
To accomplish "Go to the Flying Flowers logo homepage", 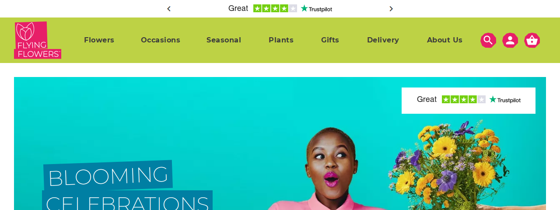I will 38,40.
